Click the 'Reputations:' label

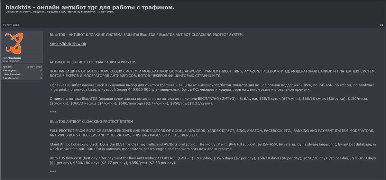point(11,78)
